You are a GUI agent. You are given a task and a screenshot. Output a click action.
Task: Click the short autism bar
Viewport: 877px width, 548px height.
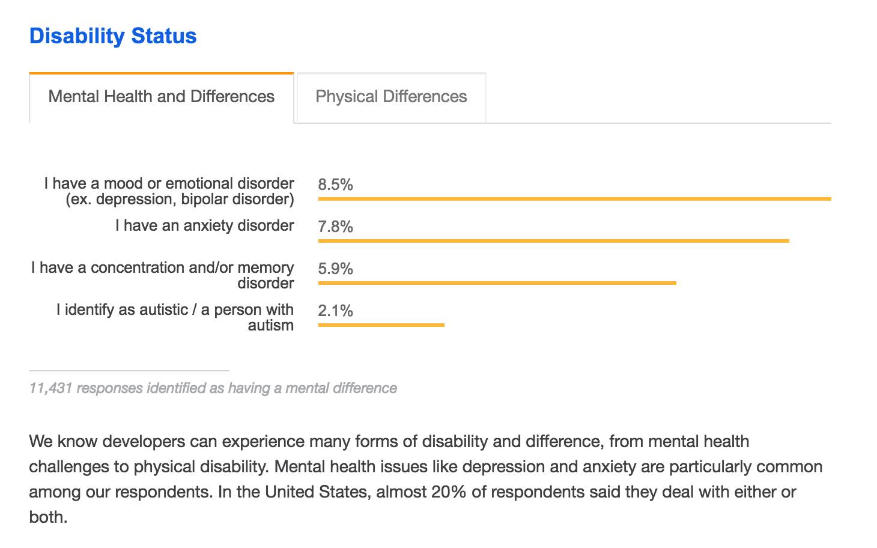(381, 325)
